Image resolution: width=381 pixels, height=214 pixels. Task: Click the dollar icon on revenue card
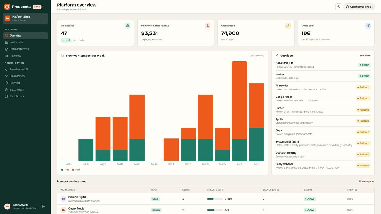(x=208, y=26)
